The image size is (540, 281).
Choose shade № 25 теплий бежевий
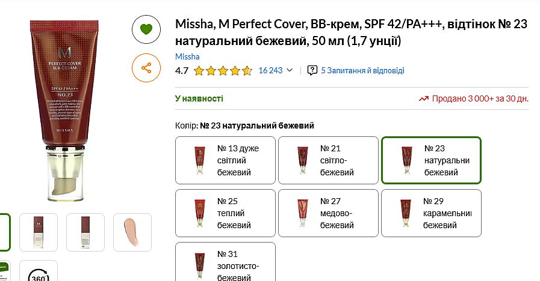click(x=225, y=213)
